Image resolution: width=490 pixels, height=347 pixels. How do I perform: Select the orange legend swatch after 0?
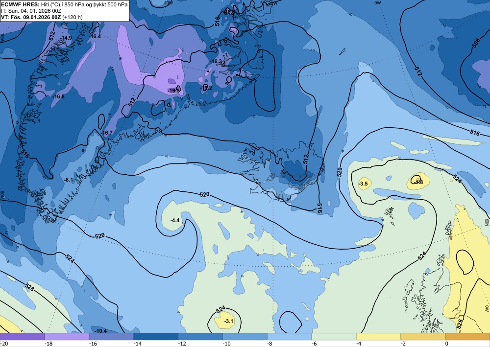click(x=467, y=336)
